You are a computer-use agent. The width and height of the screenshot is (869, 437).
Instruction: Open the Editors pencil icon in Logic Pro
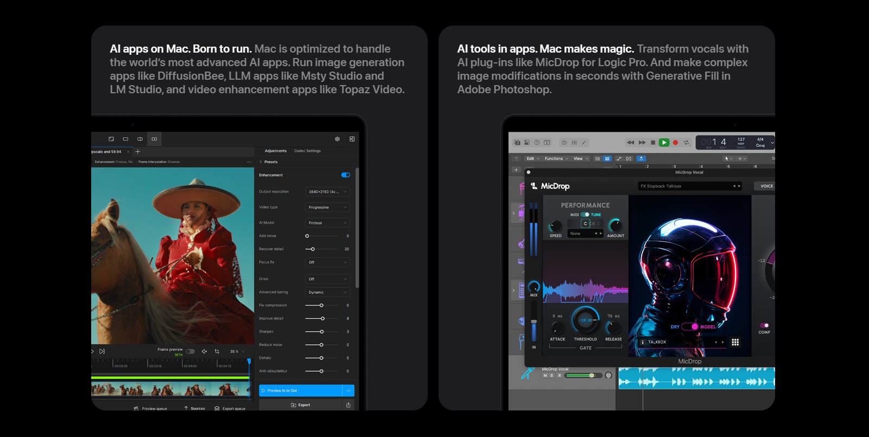point(584,143)
